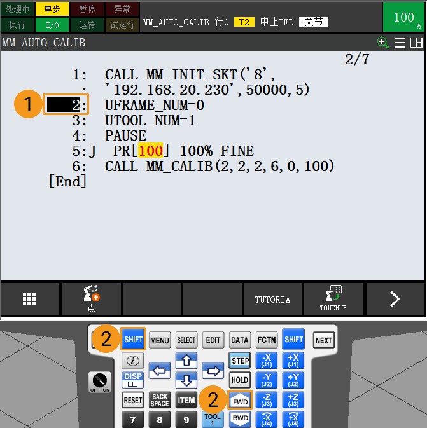This screenshot has width=427, height=428.
Task: Click the RESET key
Action: 132,400
